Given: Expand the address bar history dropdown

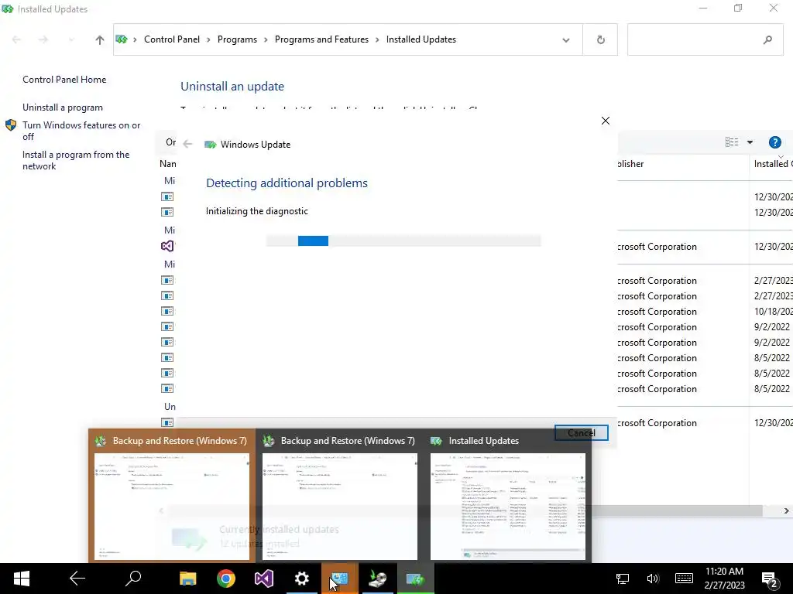Looking at the screenshot, I should click(x=566, y=40).
